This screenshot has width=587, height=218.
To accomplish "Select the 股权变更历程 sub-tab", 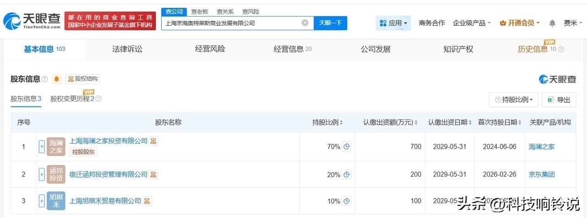I will [x=72, y=99].
